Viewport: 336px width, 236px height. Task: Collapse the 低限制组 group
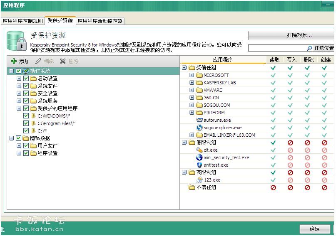tap(184, 143)
